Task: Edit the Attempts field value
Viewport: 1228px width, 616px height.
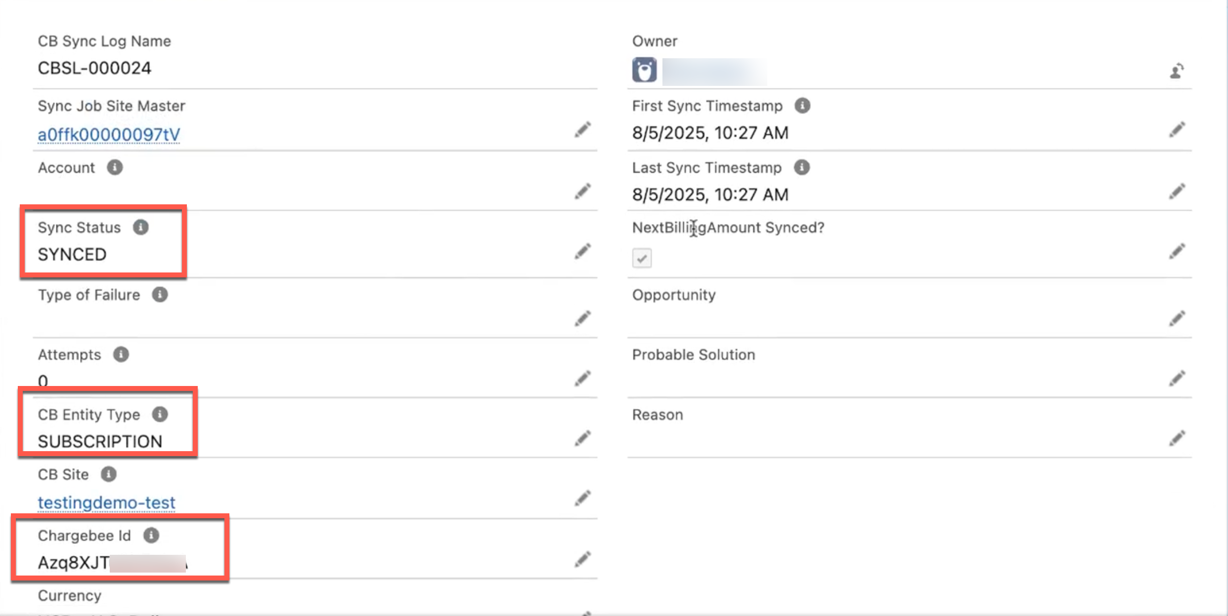Action: tap(582, 379)
